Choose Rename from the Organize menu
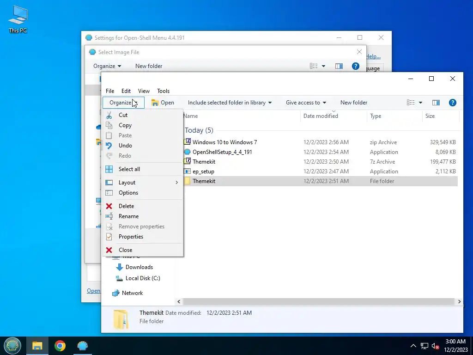 tap(143, 216)
